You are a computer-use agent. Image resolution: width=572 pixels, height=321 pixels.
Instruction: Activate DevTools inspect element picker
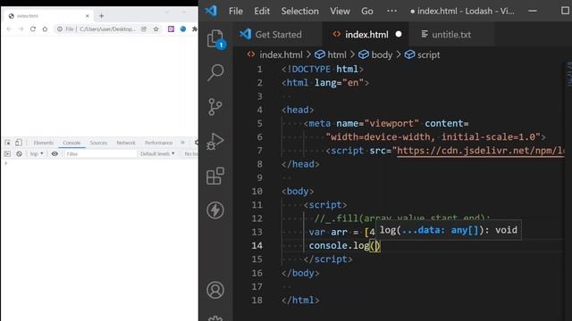point(7,143)
